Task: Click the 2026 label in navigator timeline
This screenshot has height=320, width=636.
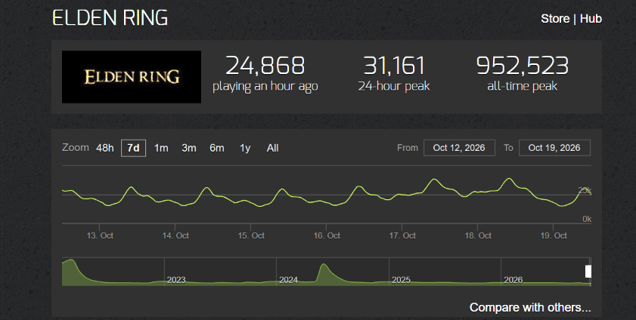Action: [x=513, y=280]
